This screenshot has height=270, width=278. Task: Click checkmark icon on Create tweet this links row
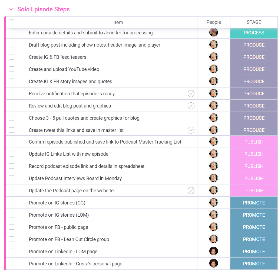coord(191,130)
